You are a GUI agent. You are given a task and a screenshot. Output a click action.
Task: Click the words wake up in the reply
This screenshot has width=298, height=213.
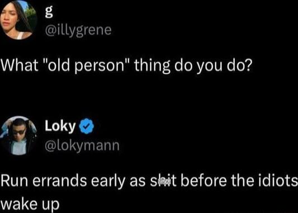point(30,204)
